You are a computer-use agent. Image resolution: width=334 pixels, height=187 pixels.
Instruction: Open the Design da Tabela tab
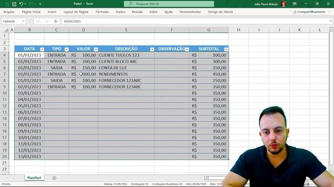pyautogui.click(x=220, y=12)
